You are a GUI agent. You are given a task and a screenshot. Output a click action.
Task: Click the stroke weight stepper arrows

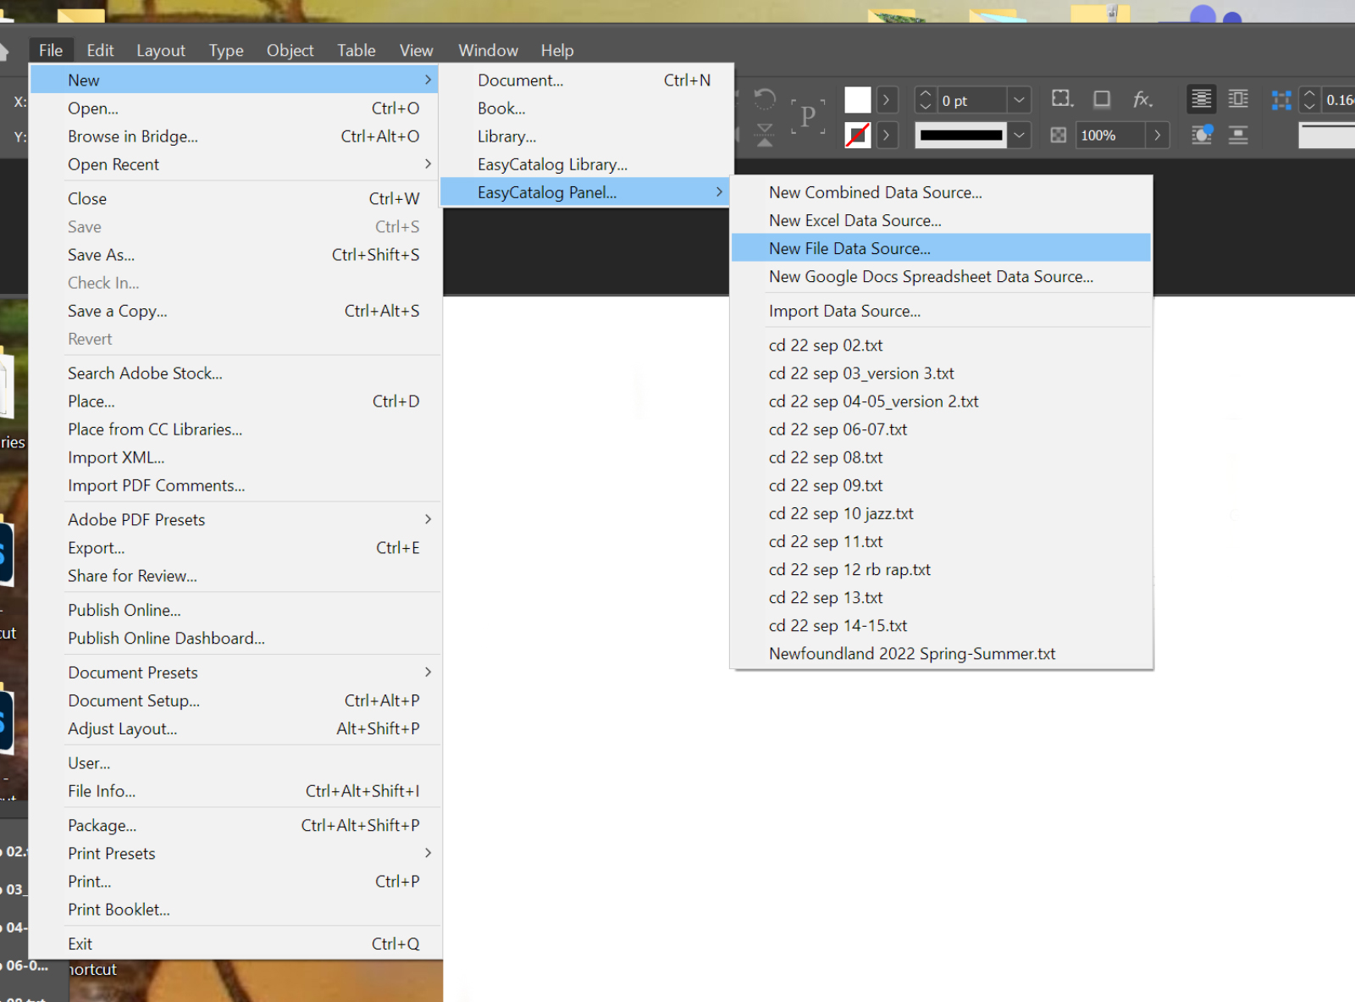click(x=926, y=100)
